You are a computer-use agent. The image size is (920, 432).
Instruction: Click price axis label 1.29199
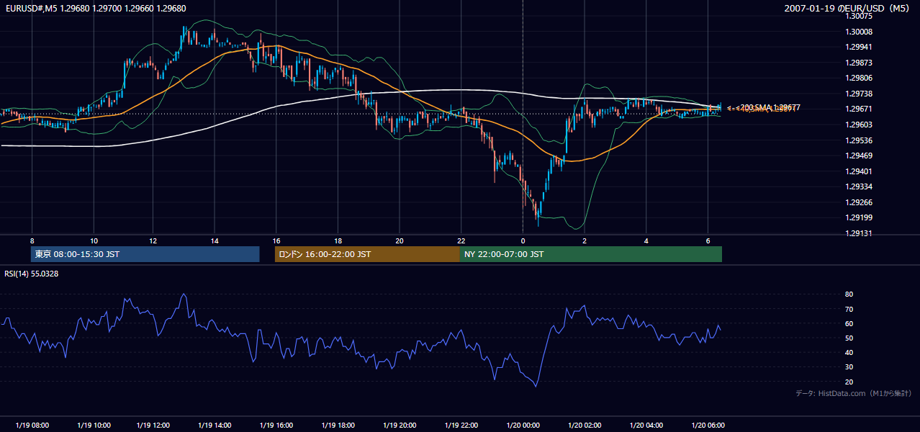click(x=859, y=217)
